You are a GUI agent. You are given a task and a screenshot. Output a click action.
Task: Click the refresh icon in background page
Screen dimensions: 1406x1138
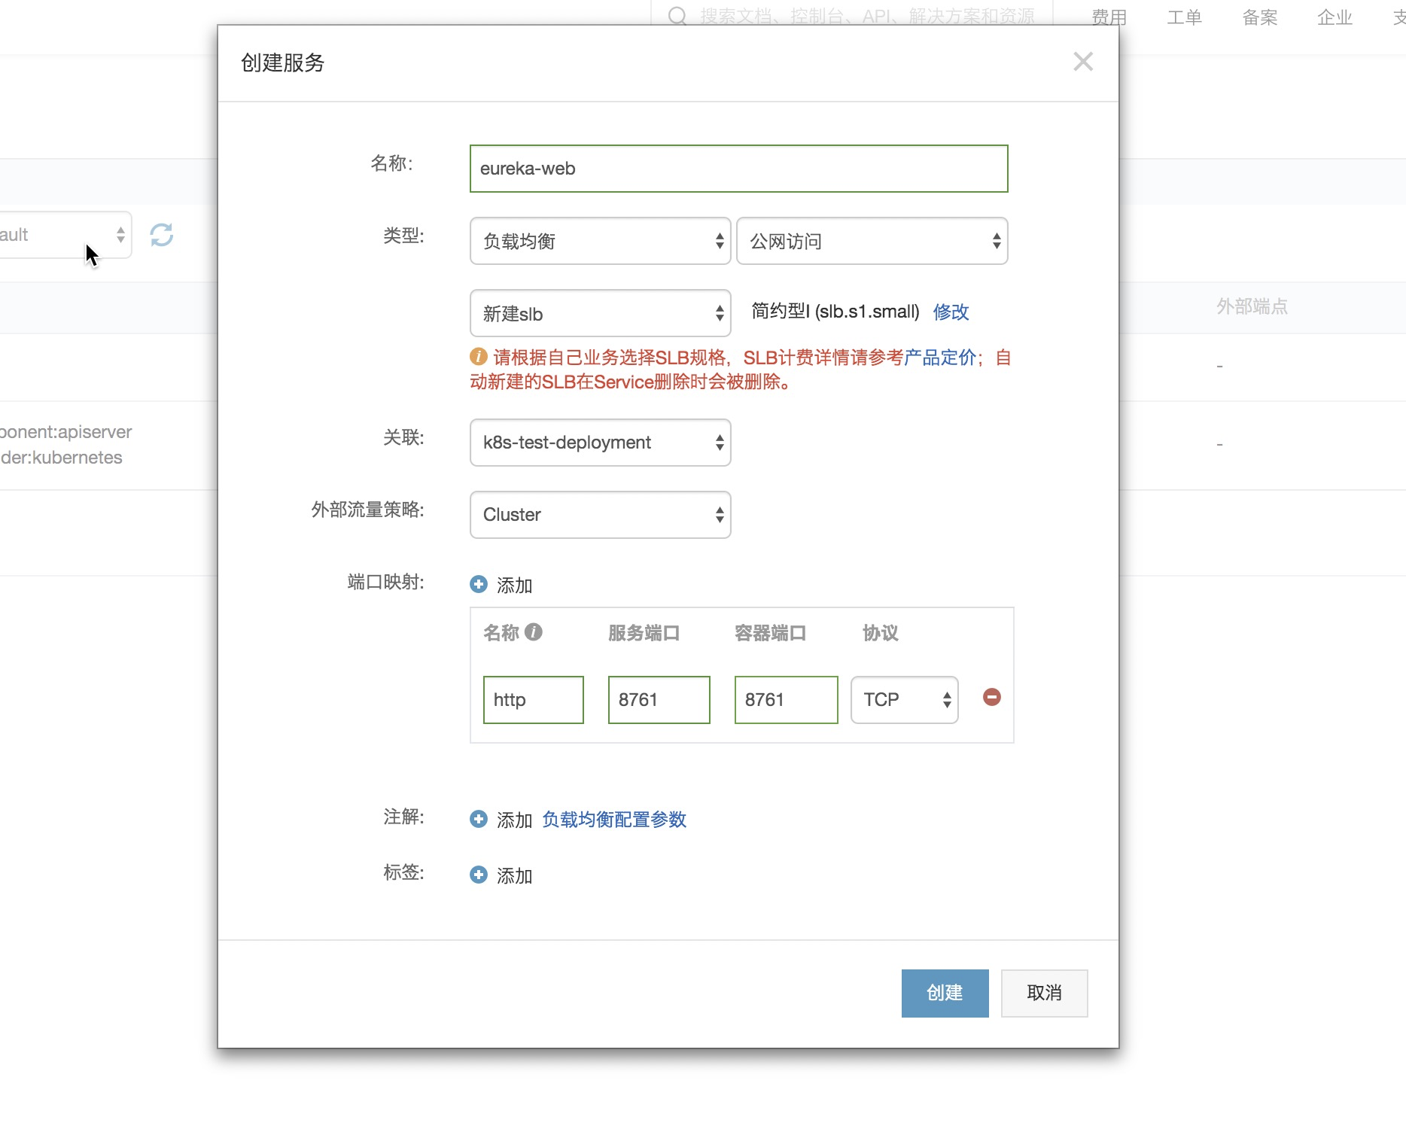point(162,235)
